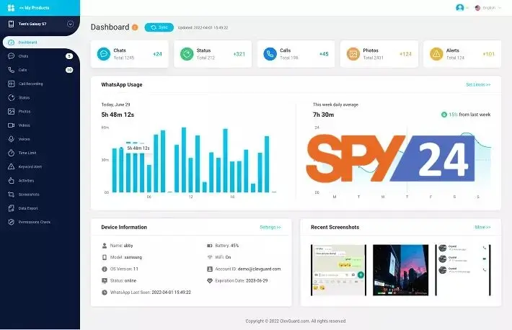Open the My Products grid icon
Image resolution: width=512 pixels, height=330 pixels.
(11, 7)
